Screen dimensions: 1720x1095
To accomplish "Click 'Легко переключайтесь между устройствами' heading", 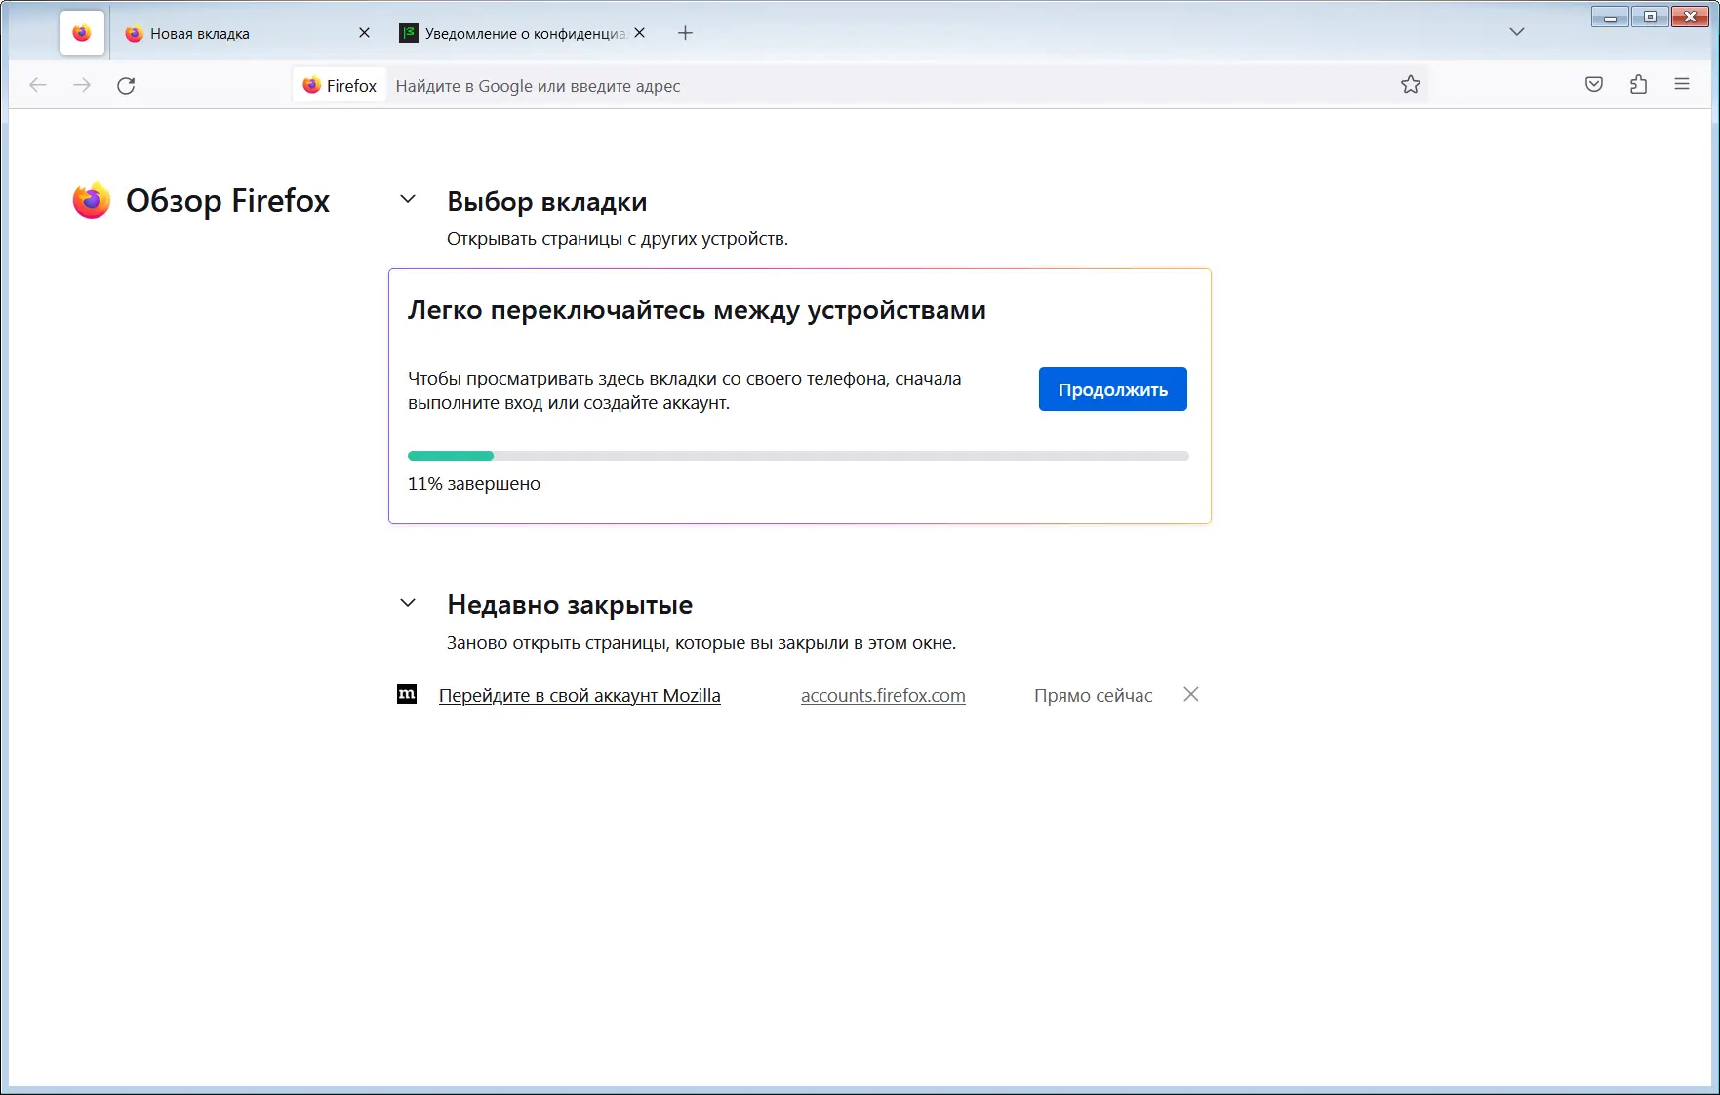I will [x=697, y=310].
